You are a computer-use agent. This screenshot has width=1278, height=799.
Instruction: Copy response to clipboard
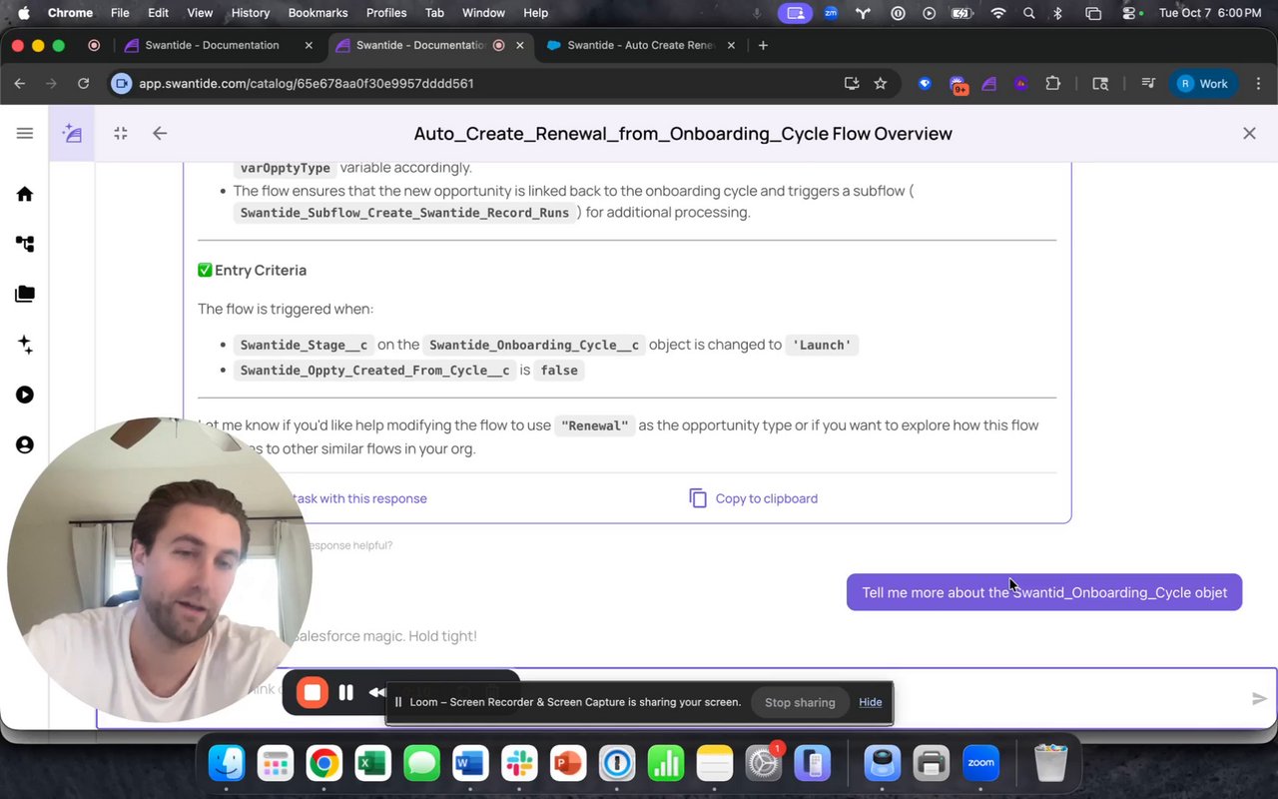754,498
